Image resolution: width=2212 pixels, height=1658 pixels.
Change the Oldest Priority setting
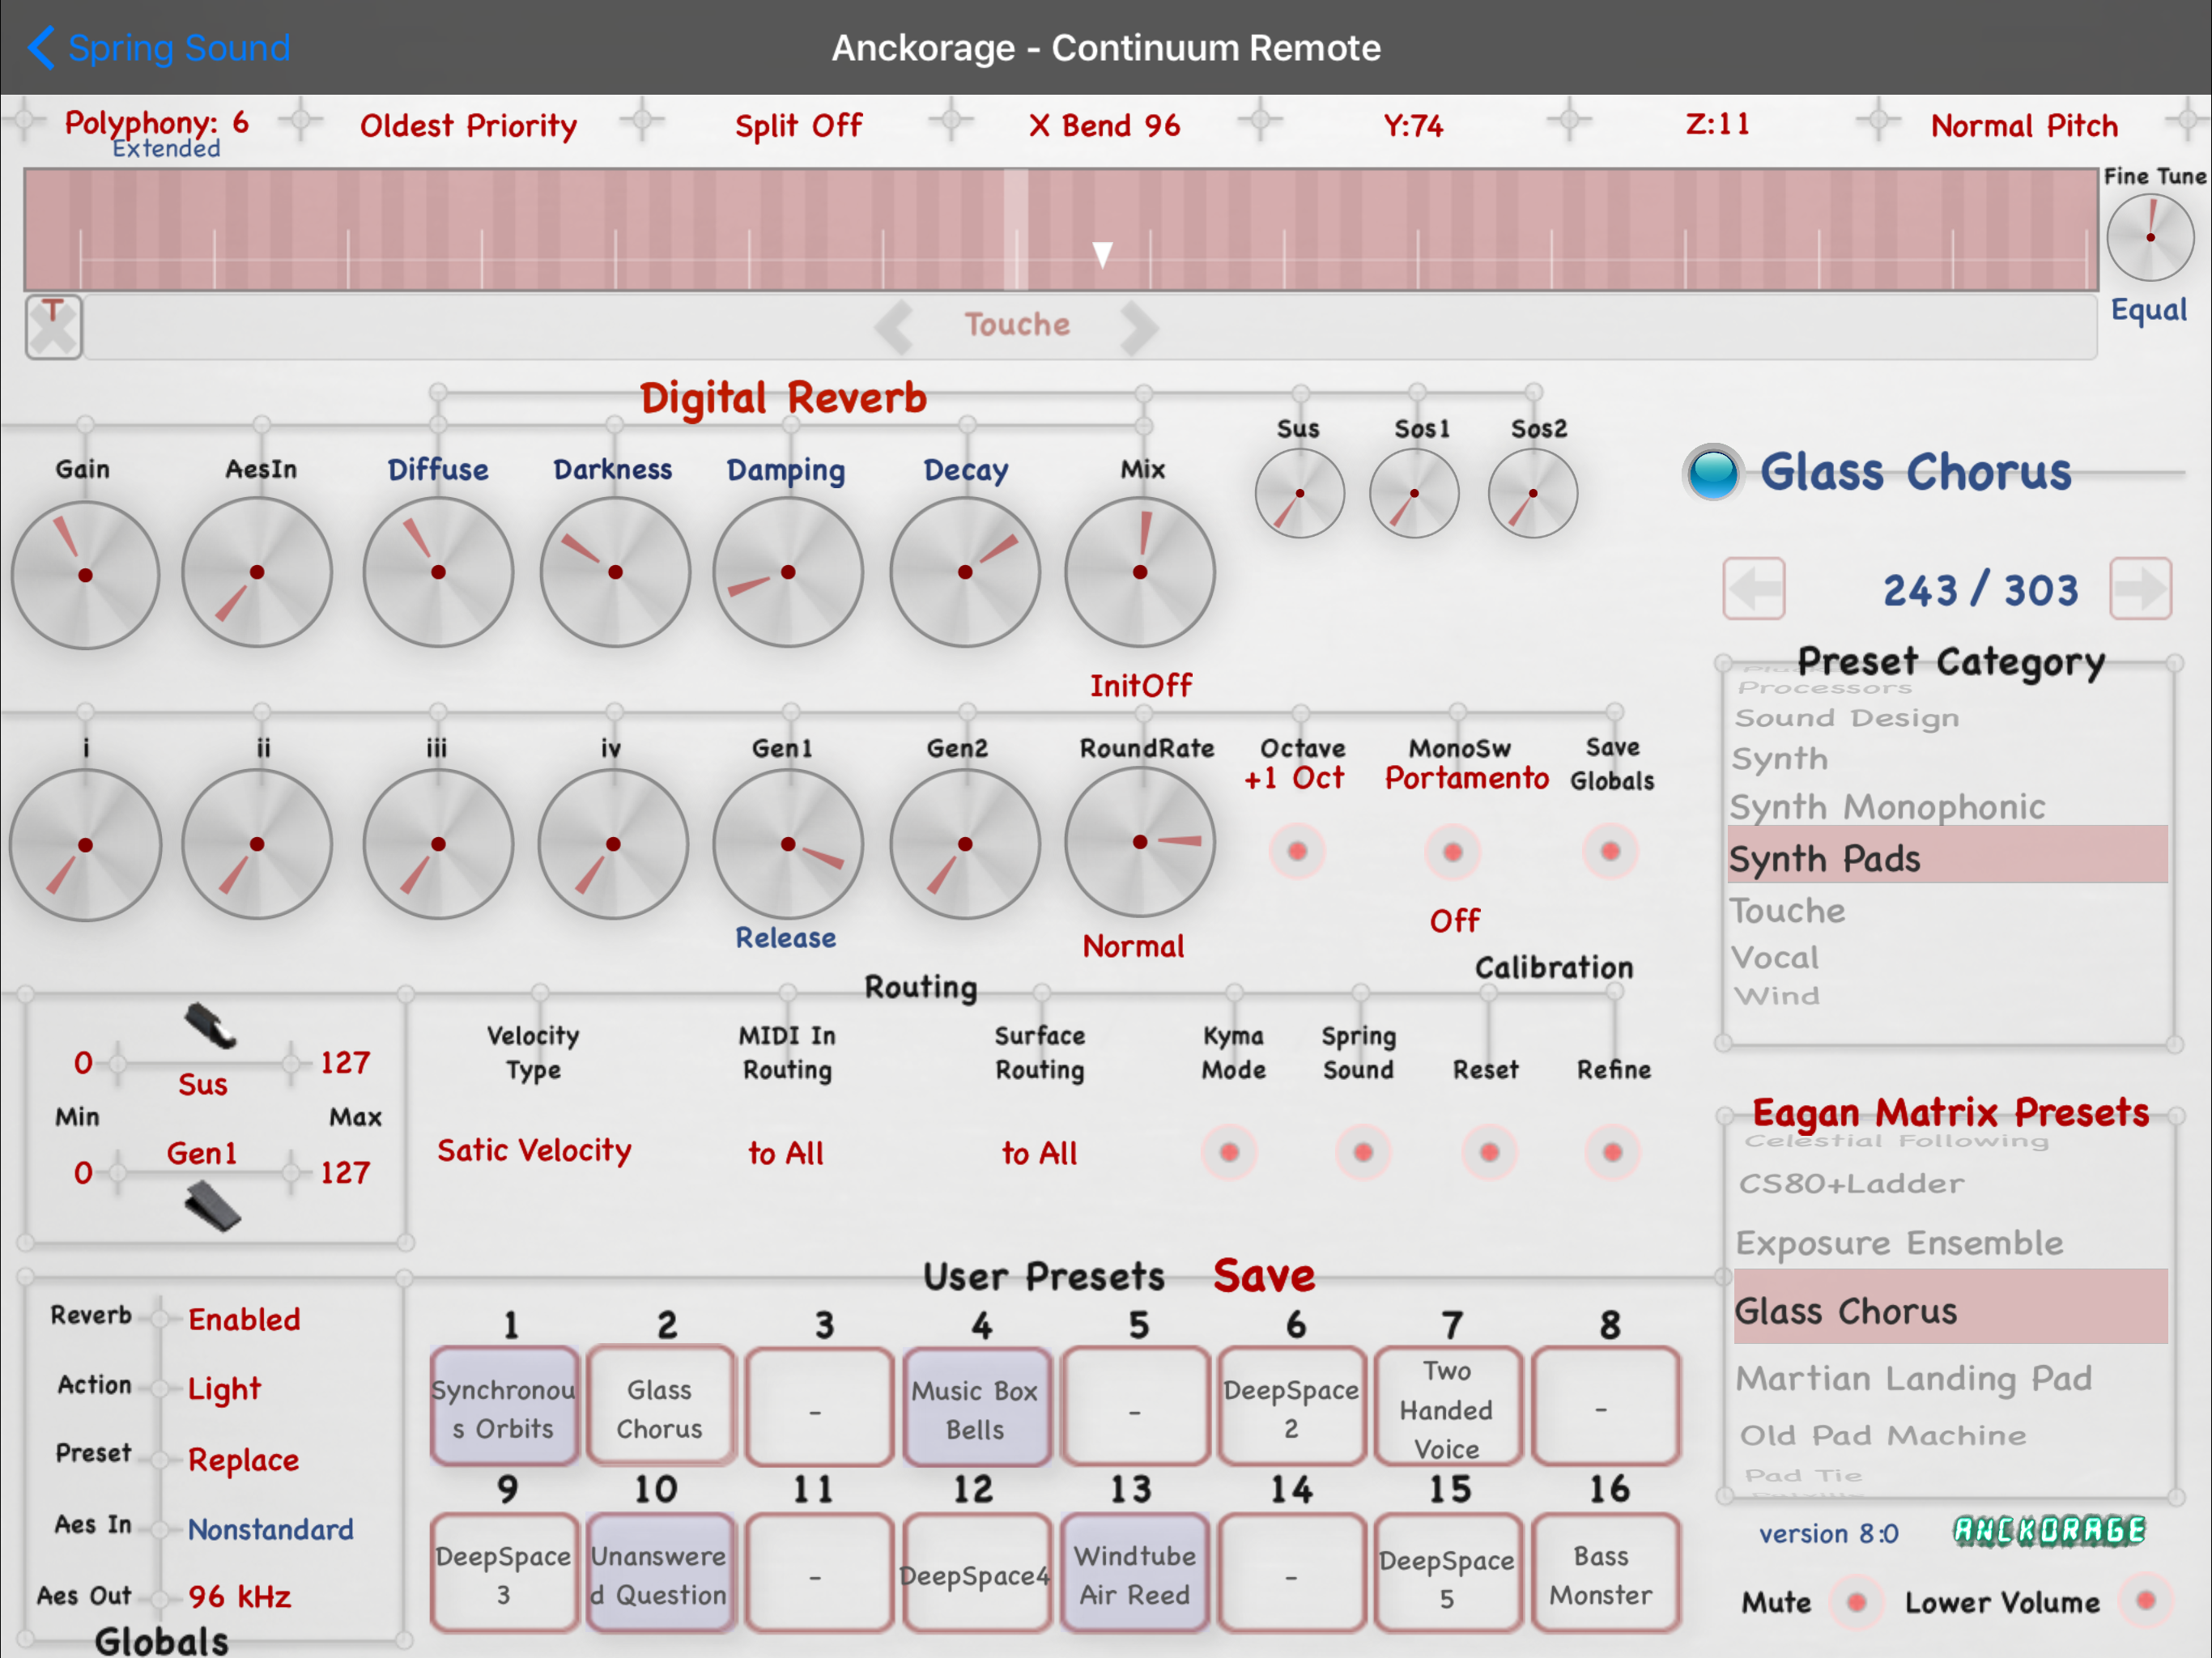468,126
